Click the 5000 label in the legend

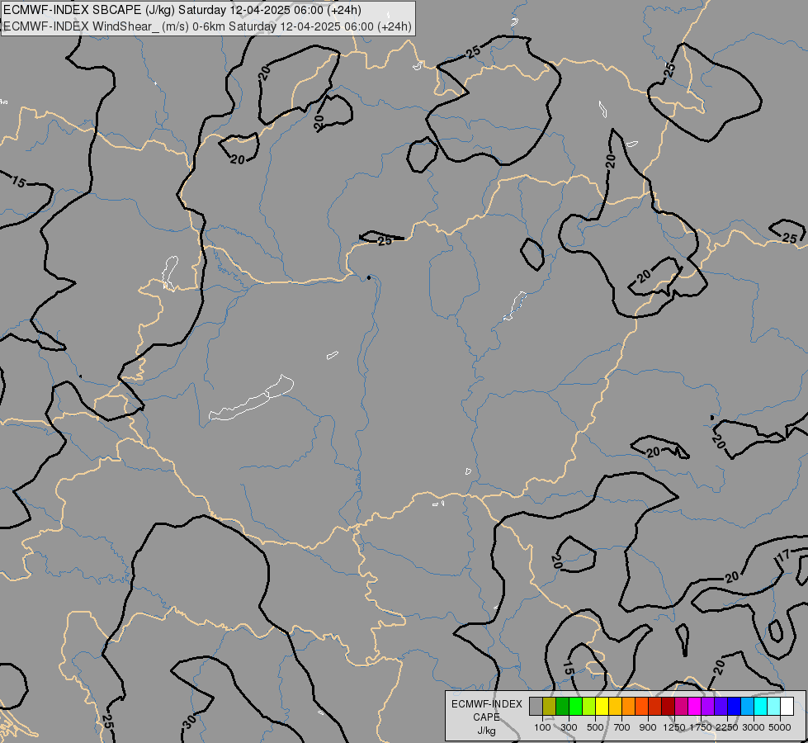click(780, 727)
